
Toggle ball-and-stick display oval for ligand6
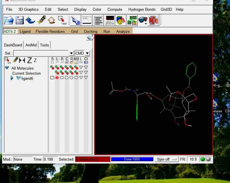(x=62, y=77)
